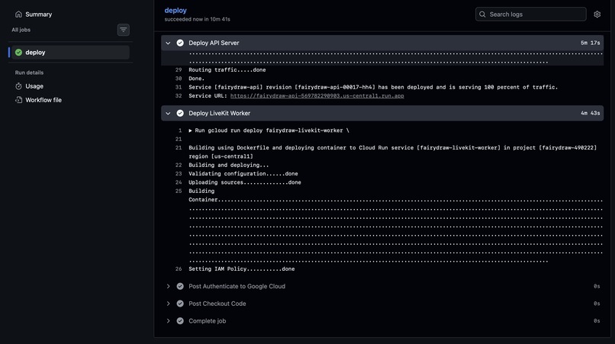This screenshot has height=344, width=615.
Task: Expand the Post Checkout Code step
Action: [168, 304]
